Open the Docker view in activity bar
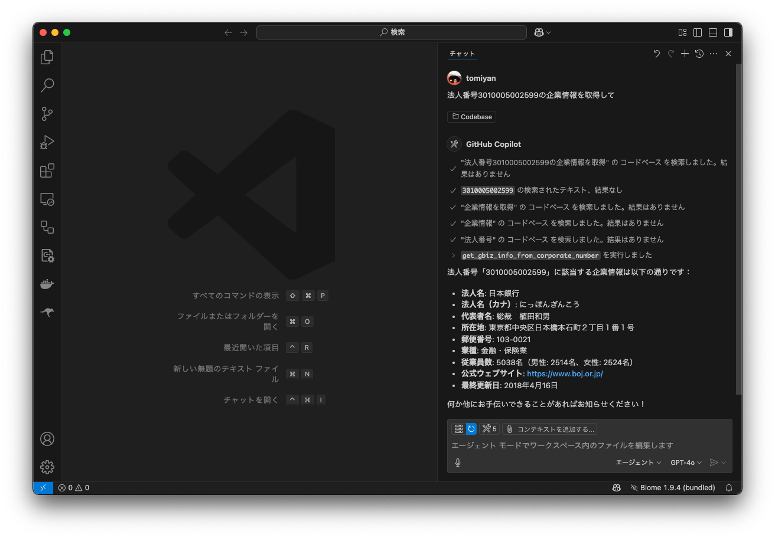The height and width of the screenshot is (538, 775). tap(47, 284)
